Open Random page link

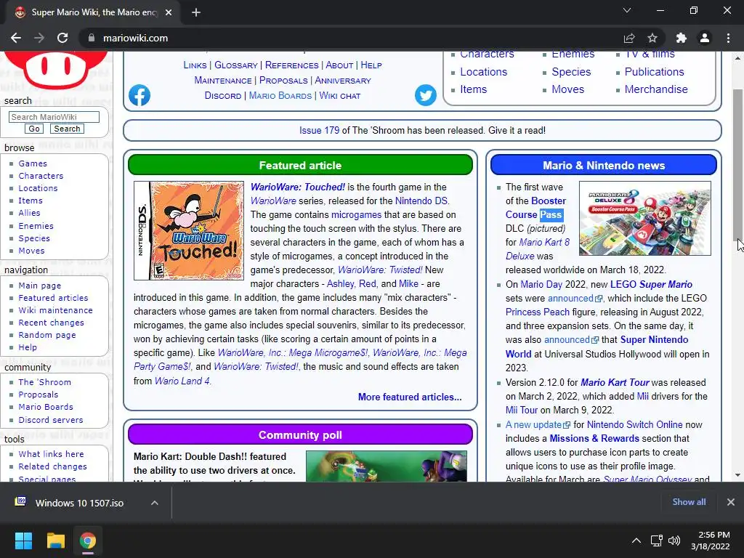coord(47,334)
